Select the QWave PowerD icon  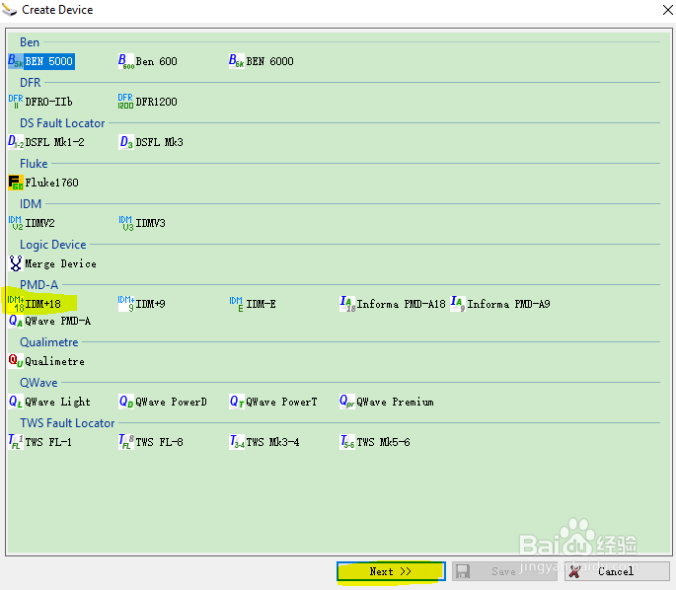pyautogui.click(x=126, y=402)
